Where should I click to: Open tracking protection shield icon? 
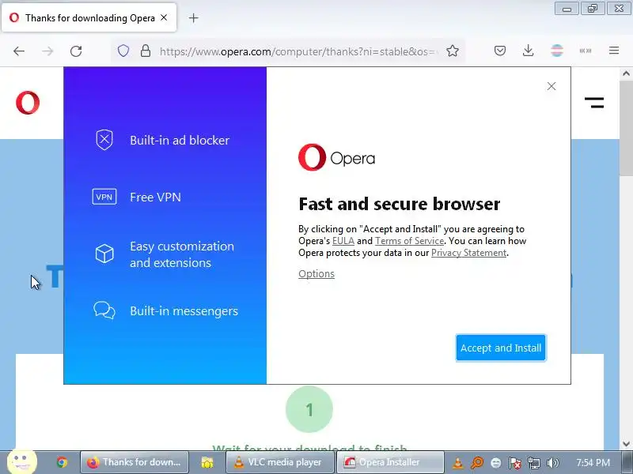point(123,51)
